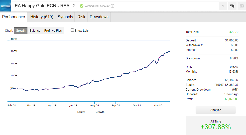Viewport: 246px width, 135px height.
Task: Show the Profit vs Pips chart
Action: tap(53, 31)
